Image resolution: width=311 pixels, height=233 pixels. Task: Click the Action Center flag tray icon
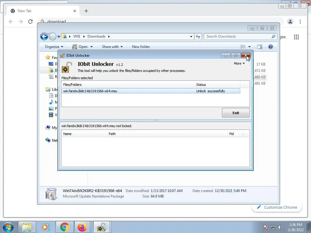(x=265, y=227)
